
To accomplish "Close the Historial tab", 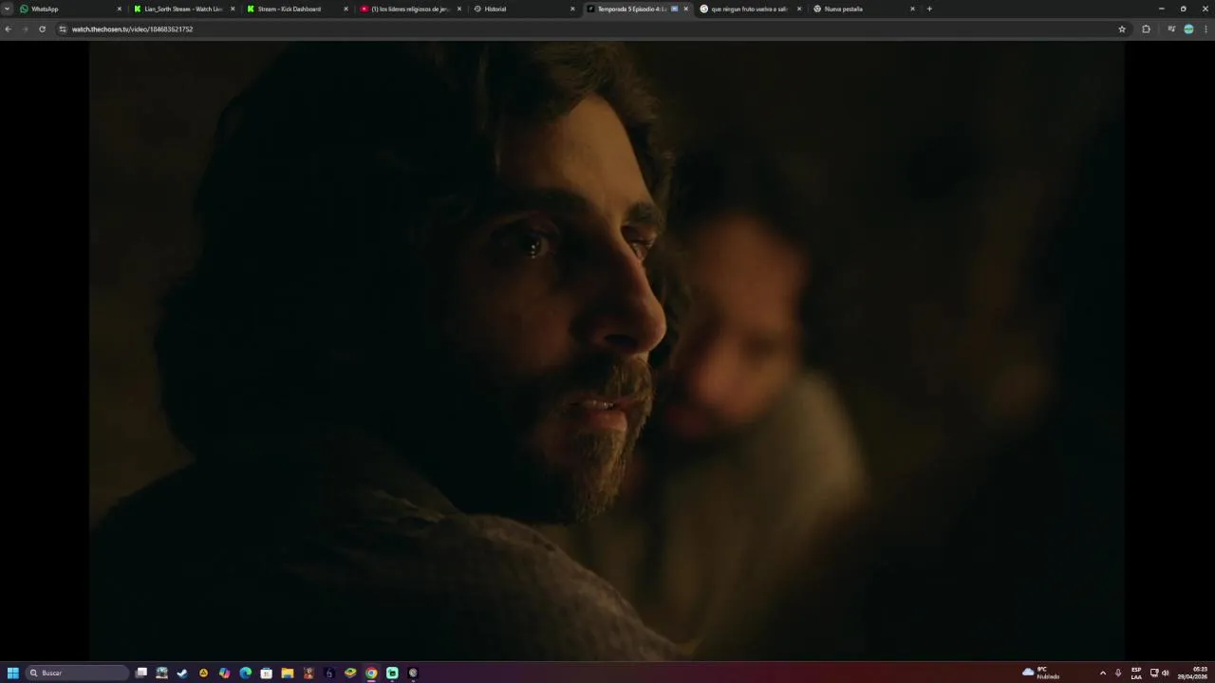I will pyautogui.click(x=572, y=9).
